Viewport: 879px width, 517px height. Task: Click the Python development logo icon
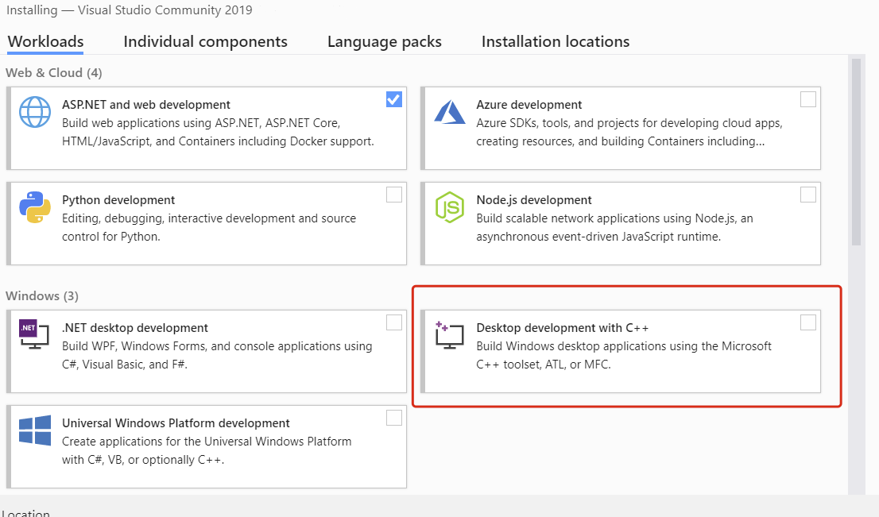pyautogui.click(x=35, y=207)
